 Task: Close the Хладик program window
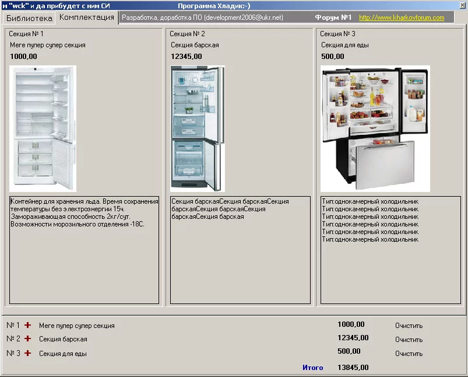pos(463,5)
